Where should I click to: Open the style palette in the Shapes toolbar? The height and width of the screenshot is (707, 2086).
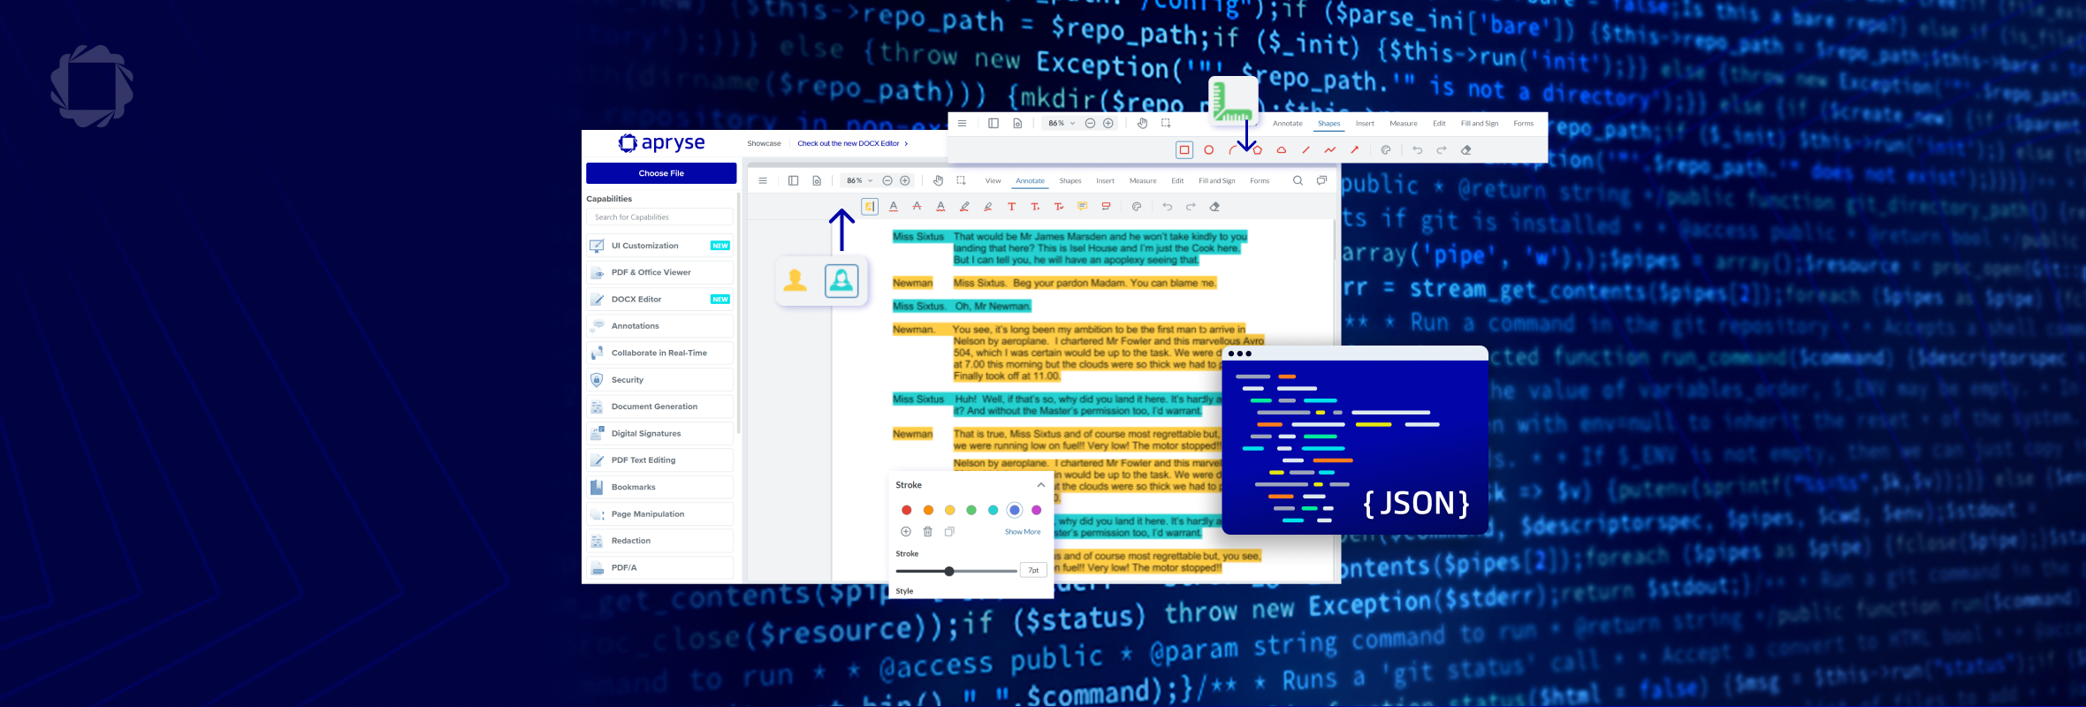pyautogui.click(x=1386, y=150)
